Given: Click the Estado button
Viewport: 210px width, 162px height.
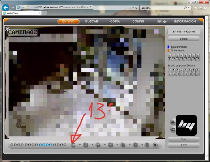Looking at the screenshot, I should (184, 39).
